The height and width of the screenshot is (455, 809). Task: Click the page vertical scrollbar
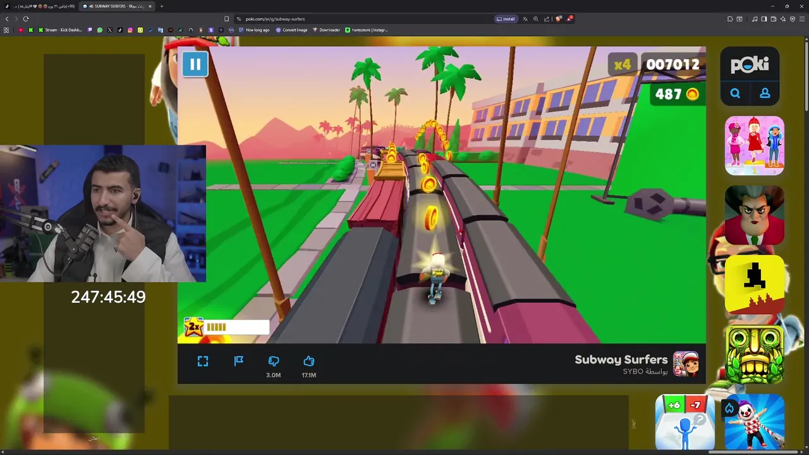tap(806, 76)
